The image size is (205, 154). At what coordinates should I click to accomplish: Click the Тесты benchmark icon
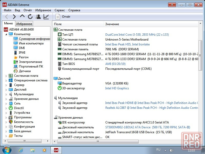tap(11, 136)
